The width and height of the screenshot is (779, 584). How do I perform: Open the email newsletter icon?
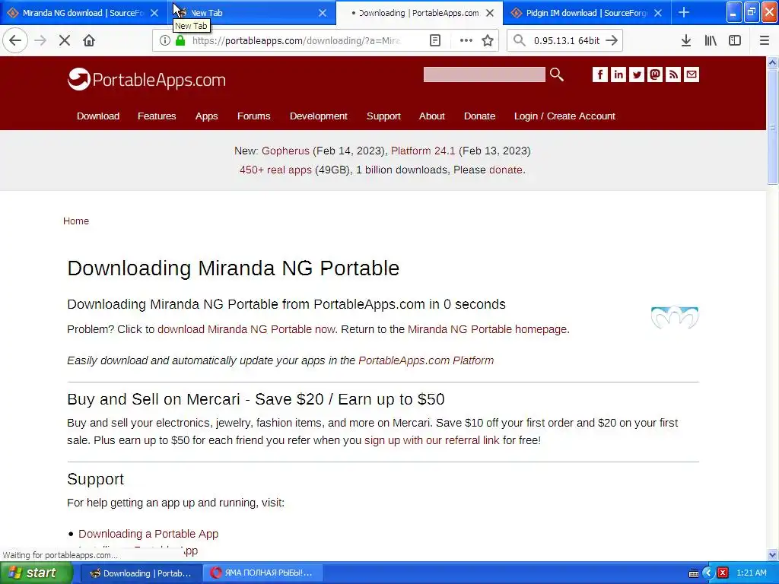[692, 75]
